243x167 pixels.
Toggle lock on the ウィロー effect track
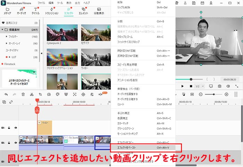point(9,128)
